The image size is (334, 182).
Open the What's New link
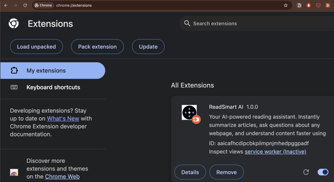[63, 119]
